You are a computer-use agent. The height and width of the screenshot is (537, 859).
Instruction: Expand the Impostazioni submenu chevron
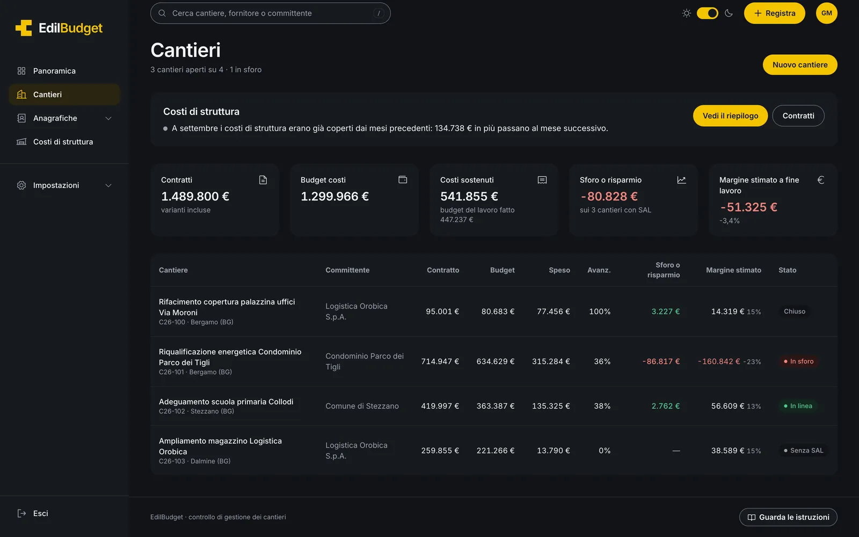click(108, 185)
